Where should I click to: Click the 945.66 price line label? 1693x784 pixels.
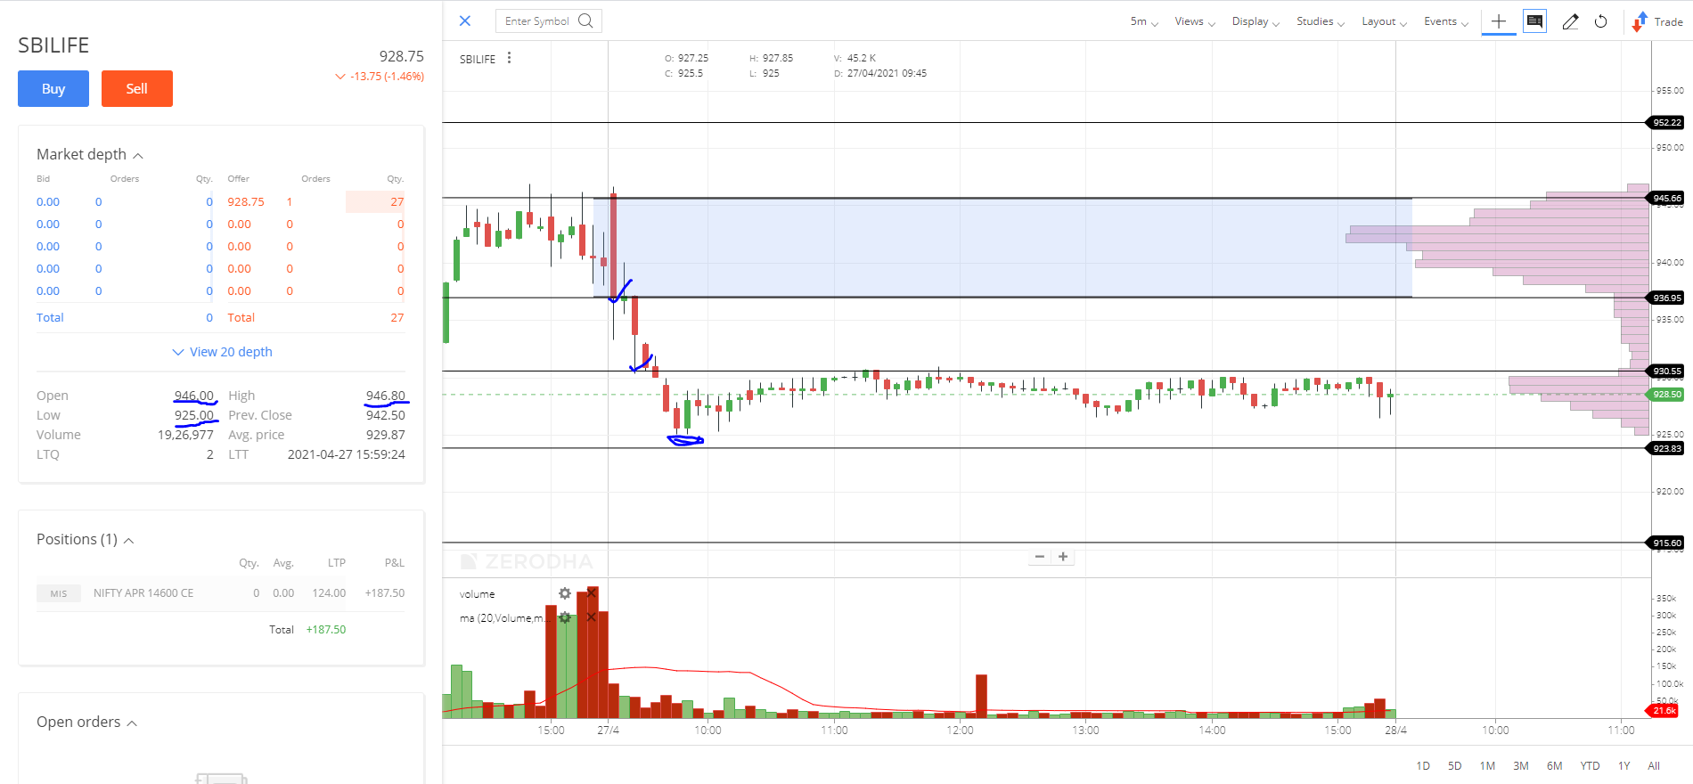[1665, 199]
